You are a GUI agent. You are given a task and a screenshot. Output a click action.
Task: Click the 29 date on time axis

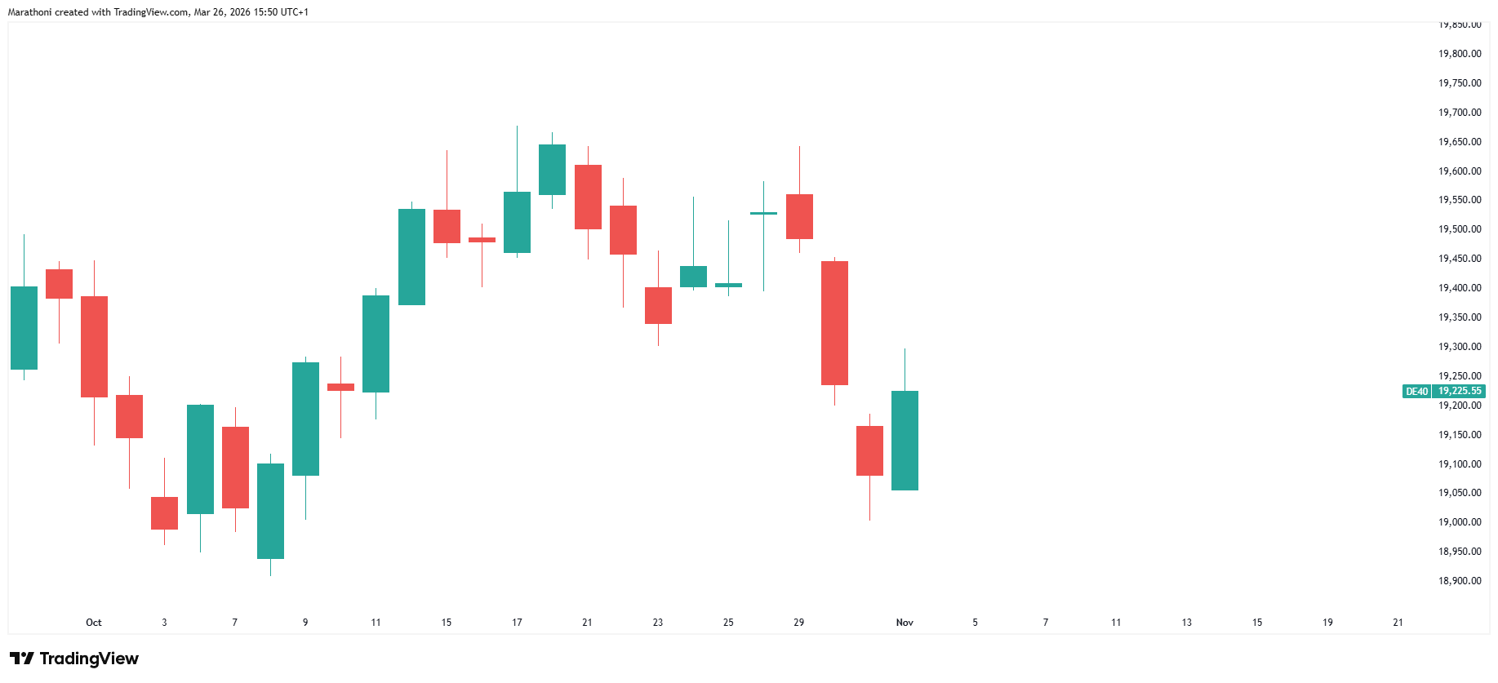(798, 623)
